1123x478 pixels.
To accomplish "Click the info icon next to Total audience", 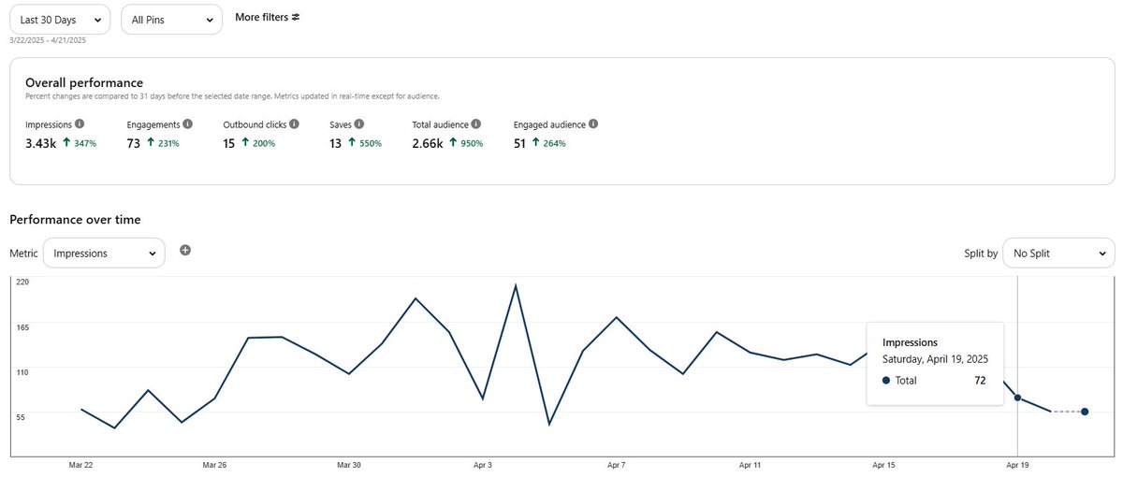I will pyautogui.click(x=476, y=123).
